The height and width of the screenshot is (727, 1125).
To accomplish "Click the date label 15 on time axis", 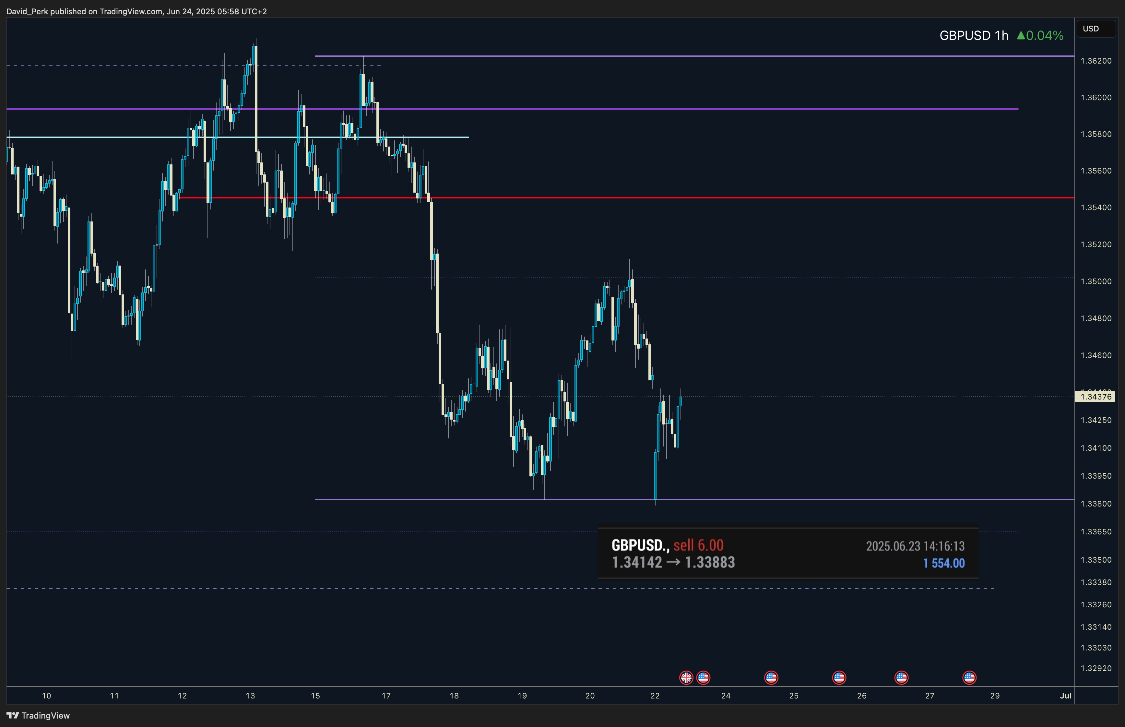I will coord(315,695).
